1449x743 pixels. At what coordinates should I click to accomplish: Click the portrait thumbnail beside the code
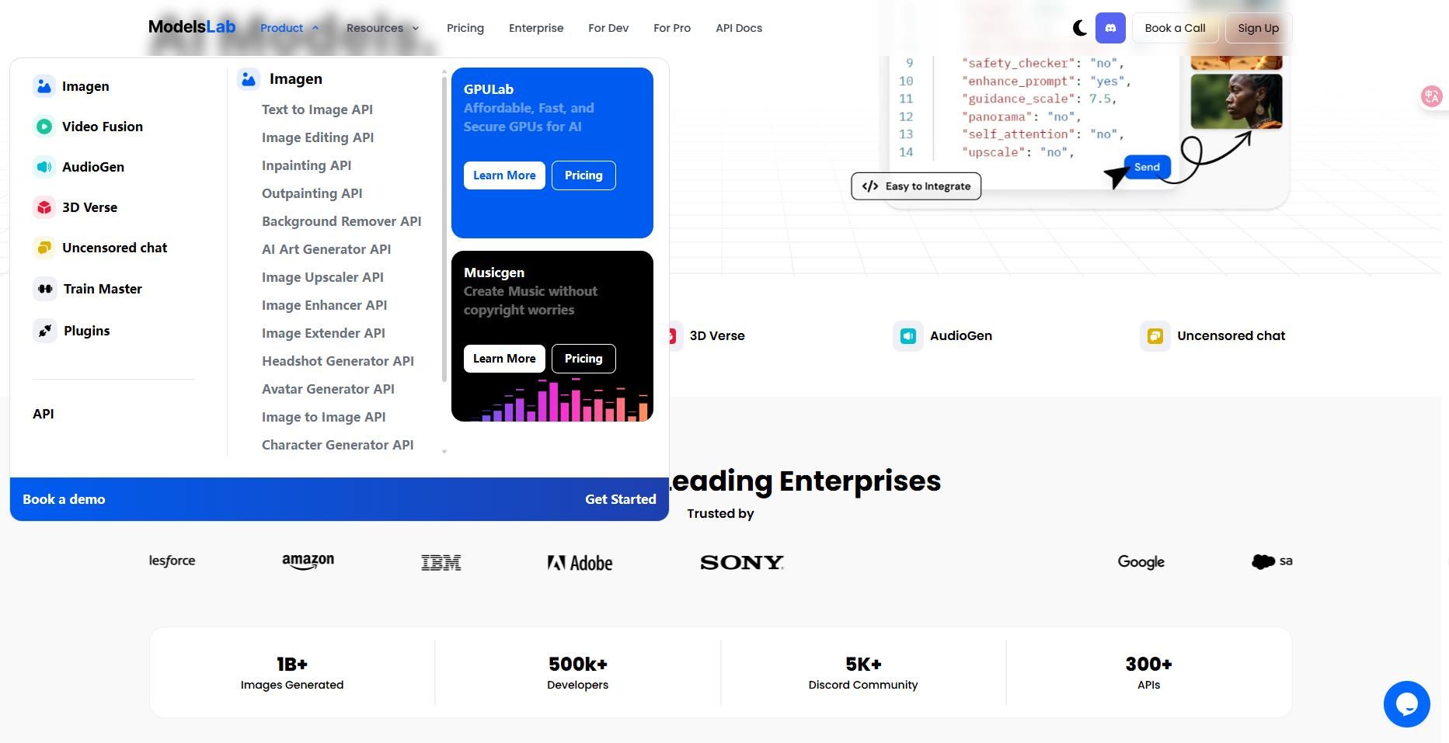[x=1236, y=101]
